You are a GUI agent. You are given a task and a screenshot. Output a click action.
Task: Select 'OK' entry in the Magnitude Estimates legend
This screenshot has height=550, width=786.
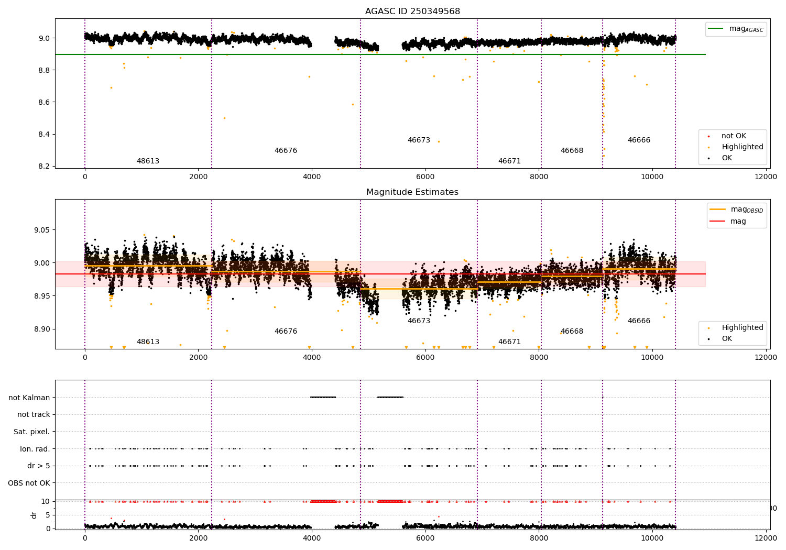727,339
